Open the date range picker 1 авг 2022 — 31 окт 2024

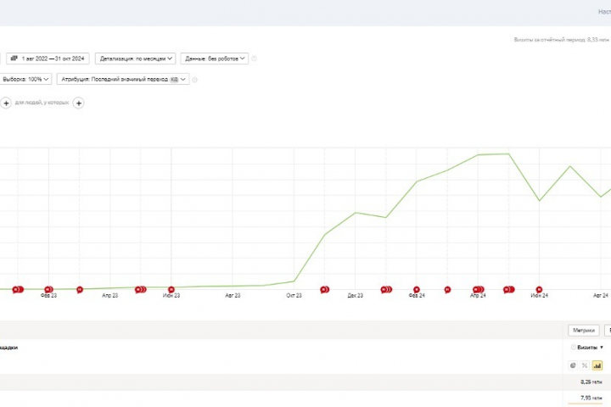48,59
